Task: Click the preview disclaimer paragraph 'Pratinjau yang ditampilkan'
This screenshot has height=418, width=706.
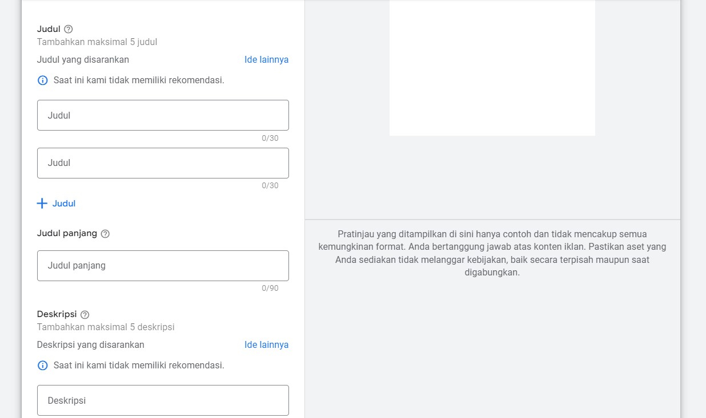Action: [x=492, y=253]
